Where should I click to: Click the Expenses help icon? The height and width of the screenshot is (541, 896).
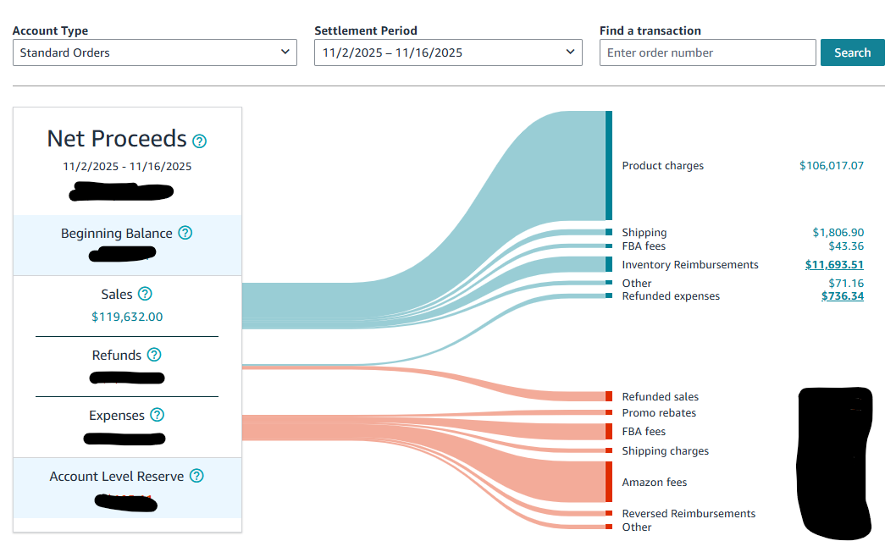[x=157, y=415]
